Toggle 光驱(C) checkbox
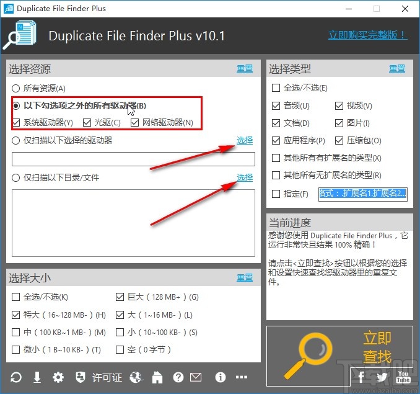 87,123
